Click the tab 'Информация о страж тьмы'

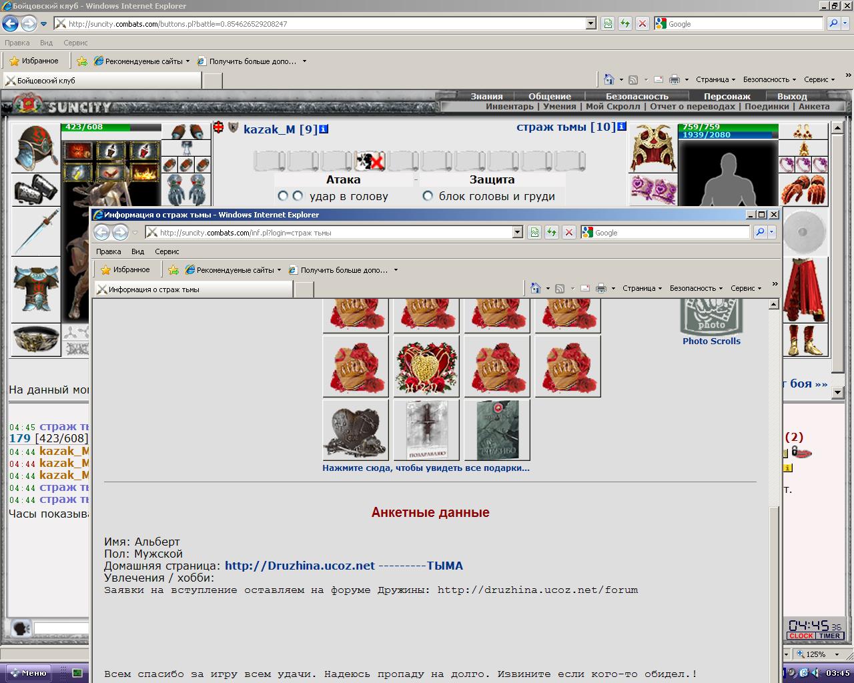click(x=193, y=289)
